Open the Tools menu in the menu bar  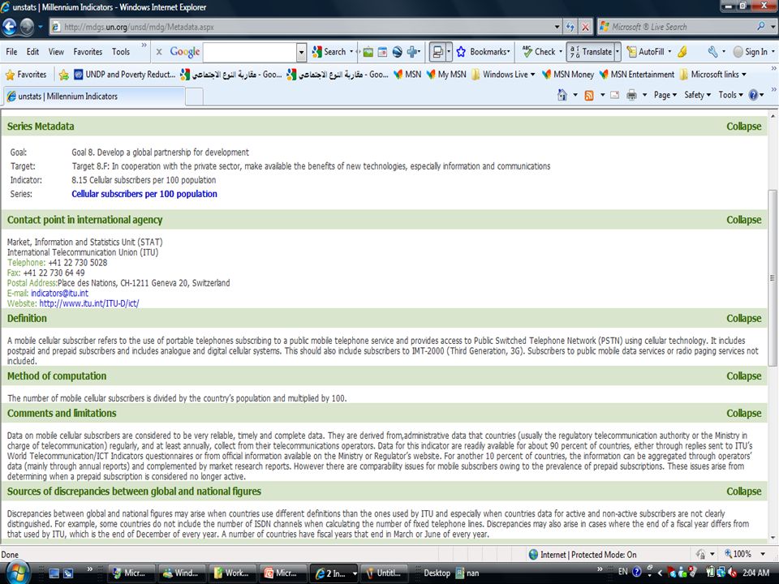[121, 52]
